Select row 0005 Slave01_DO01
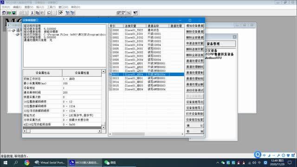This screenshot has width=297, height=167. (x=146, y=49)
